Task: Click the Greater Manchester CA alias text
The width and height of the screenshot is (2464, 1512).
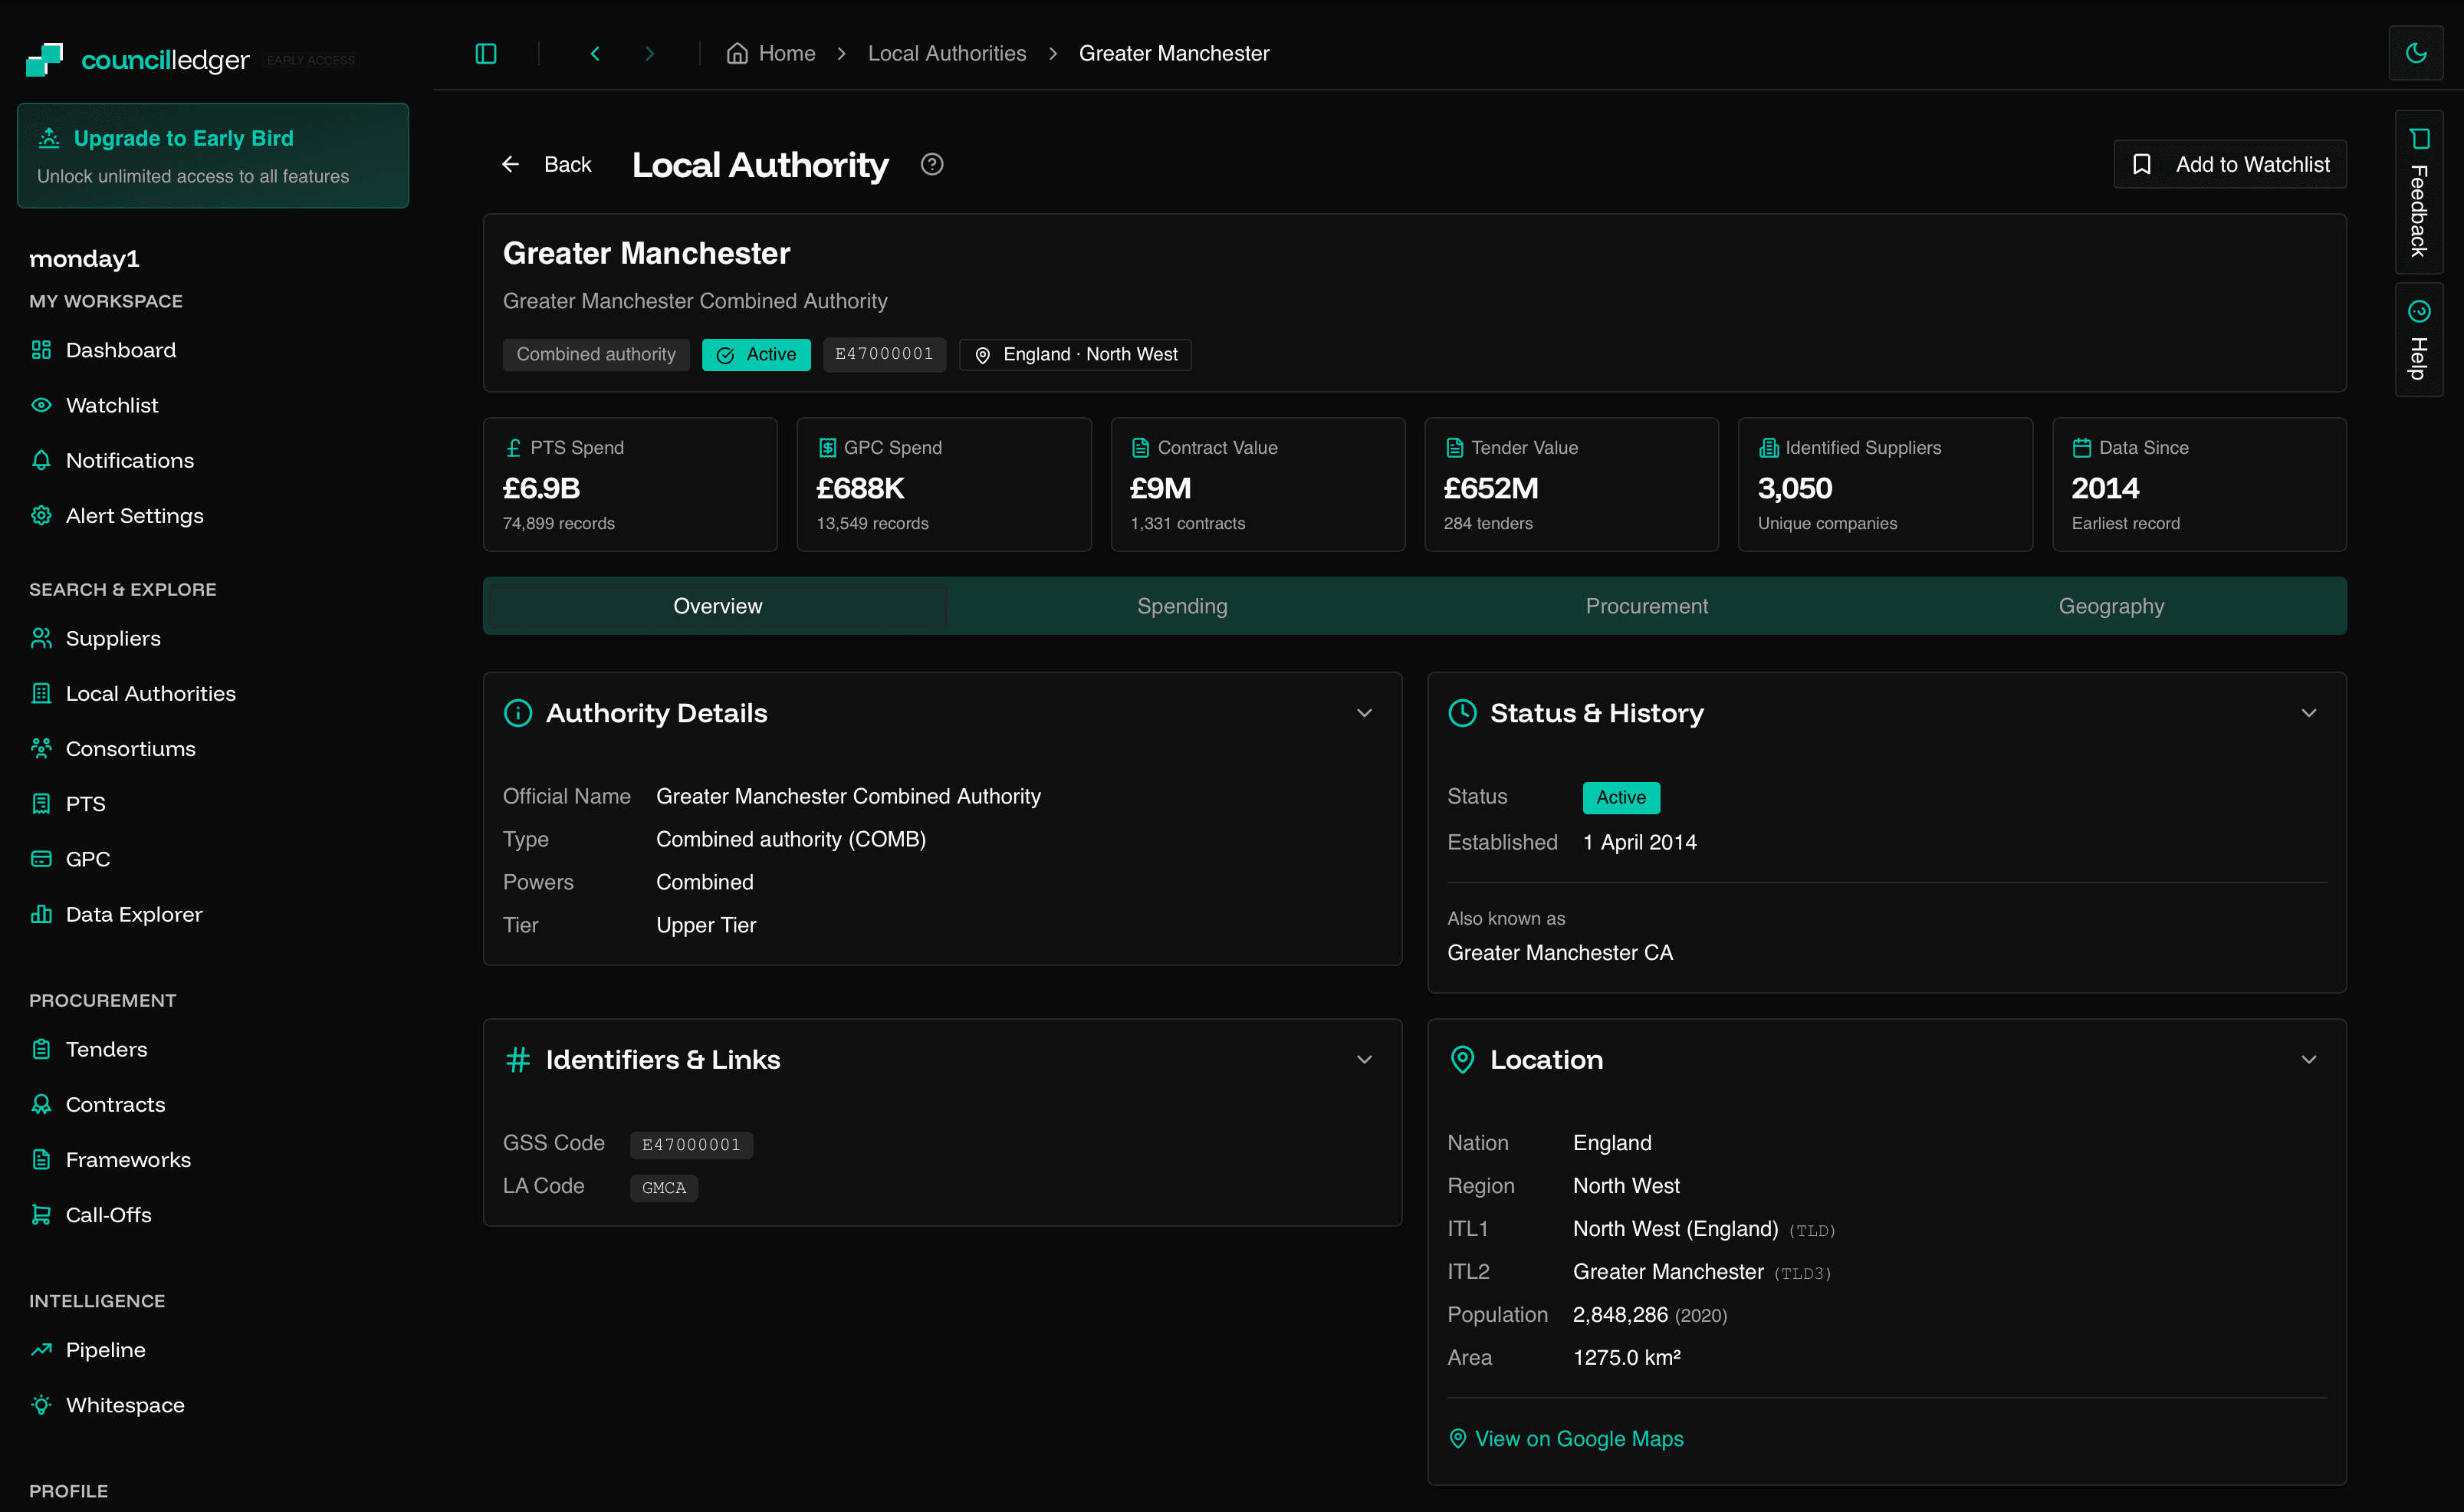Action: [x=1559, y=952]
